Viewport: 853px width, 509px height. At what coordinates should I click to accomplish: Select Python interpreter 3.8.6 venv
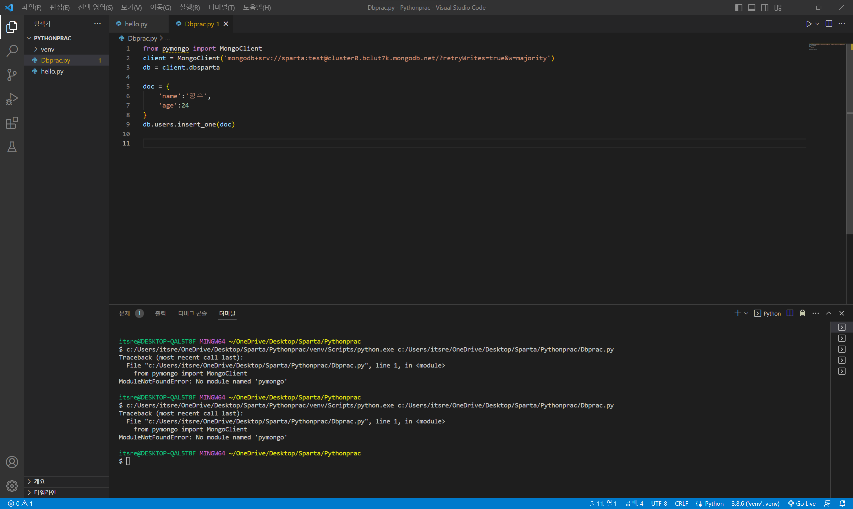tap(755, 504)
